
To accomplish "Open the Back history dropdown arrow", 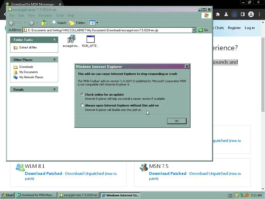I will [x=25, y=23].
